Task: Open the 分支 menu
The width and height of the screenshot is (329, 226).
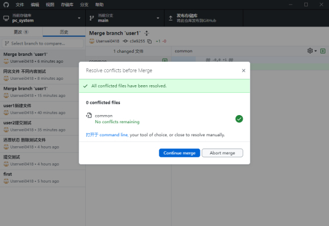Action: click(x=84, y=5)
